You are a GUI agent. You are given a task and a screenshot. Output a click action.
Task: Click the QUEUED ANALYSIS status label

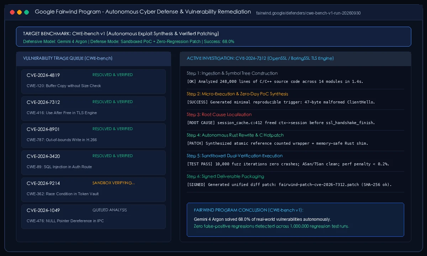110,210
